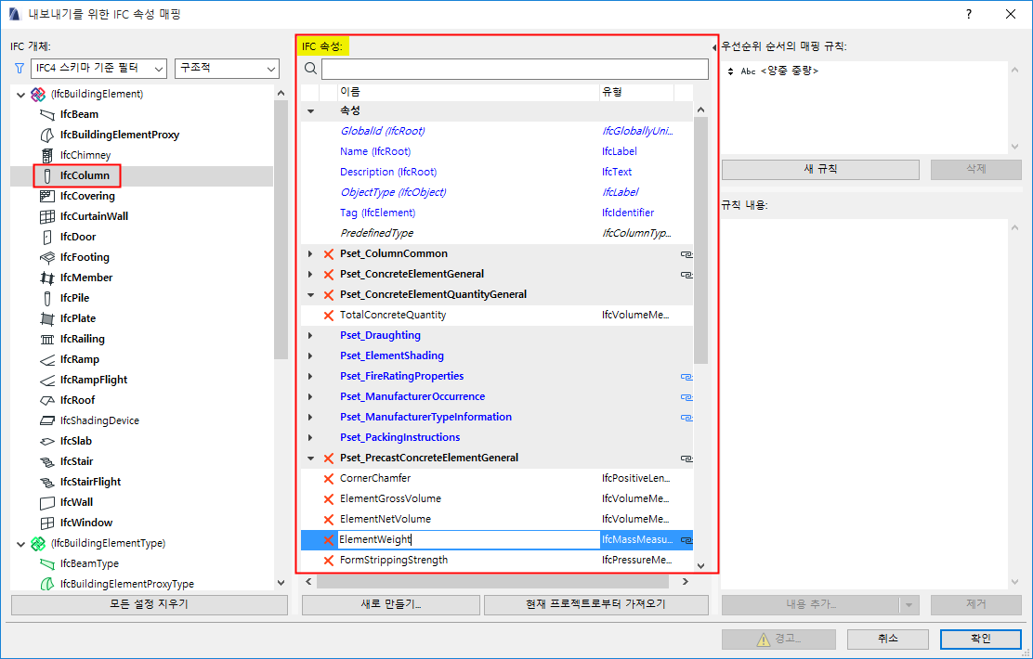This screenshot has width=1033, height=659.
Task: Collapse the (IfcBuildingElementType) tree group
Action: coord(20,544)
